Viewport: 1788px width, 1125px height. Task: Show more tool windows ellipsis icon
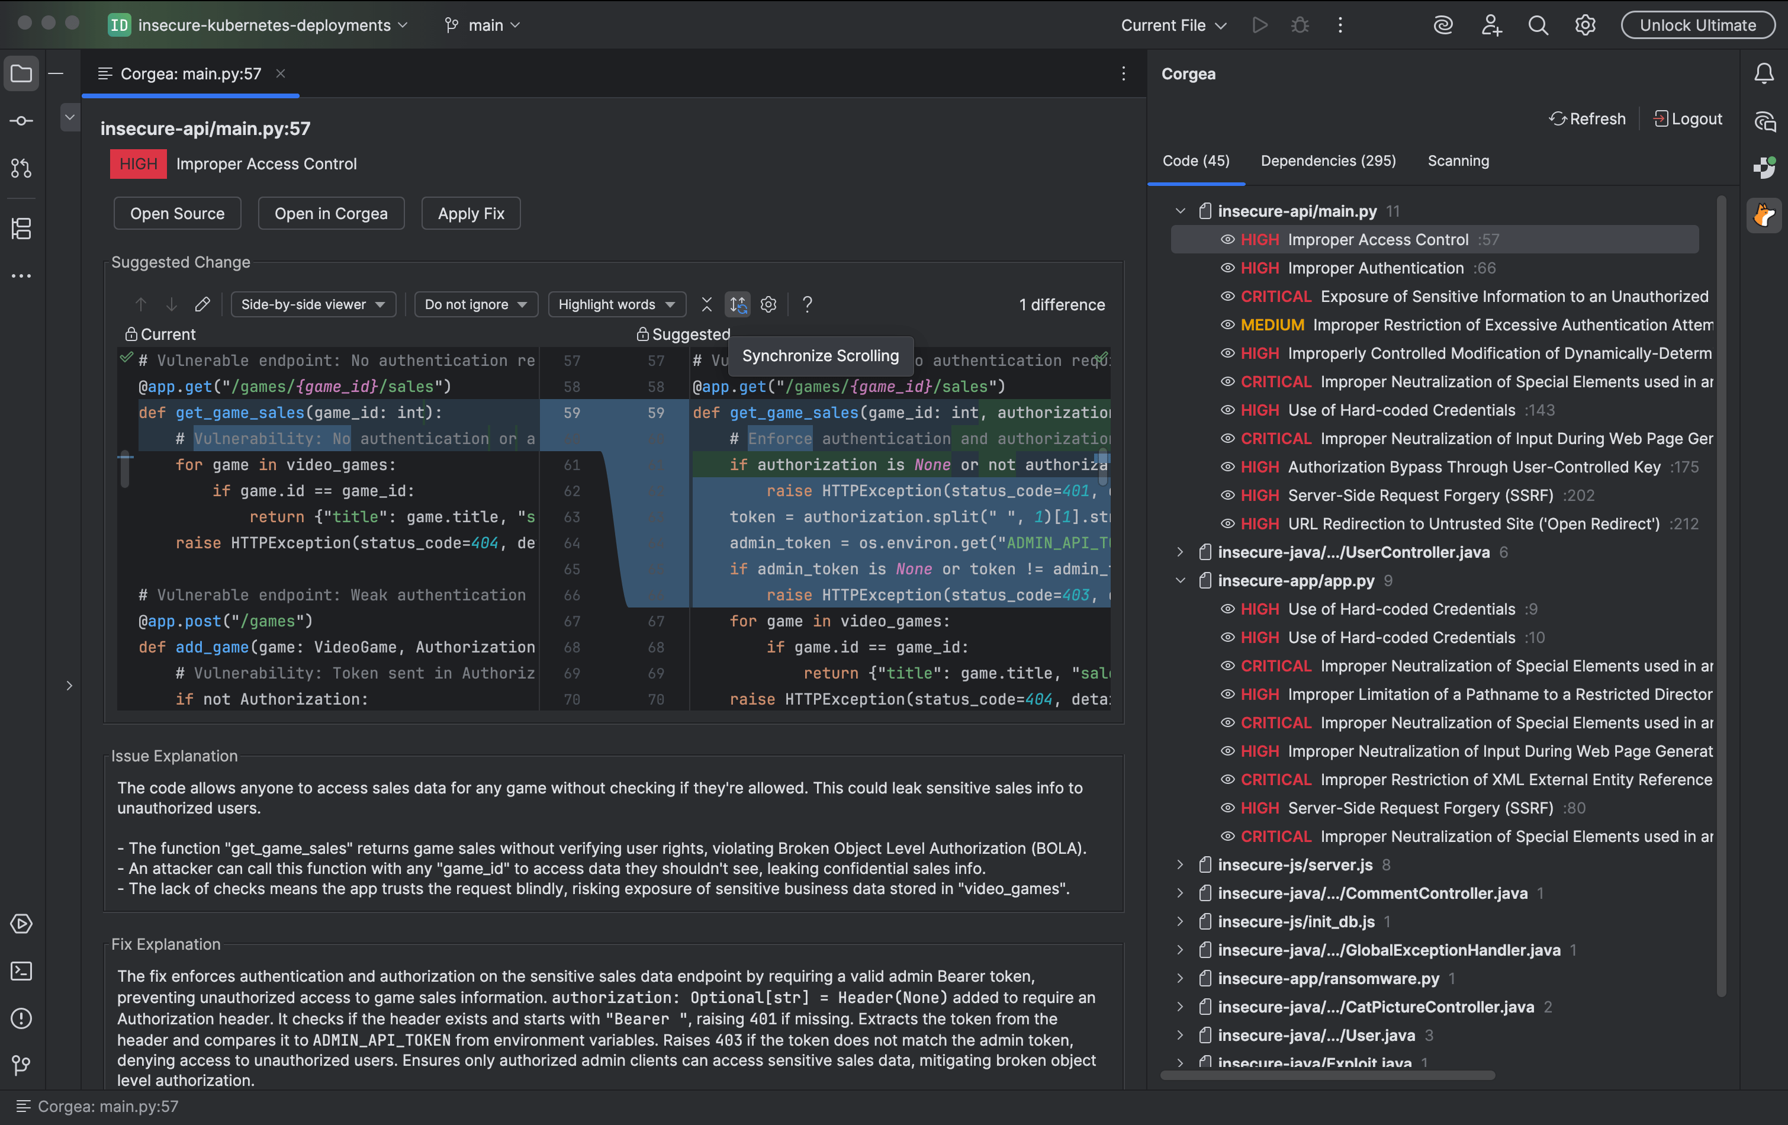click(x=21, y=275)
